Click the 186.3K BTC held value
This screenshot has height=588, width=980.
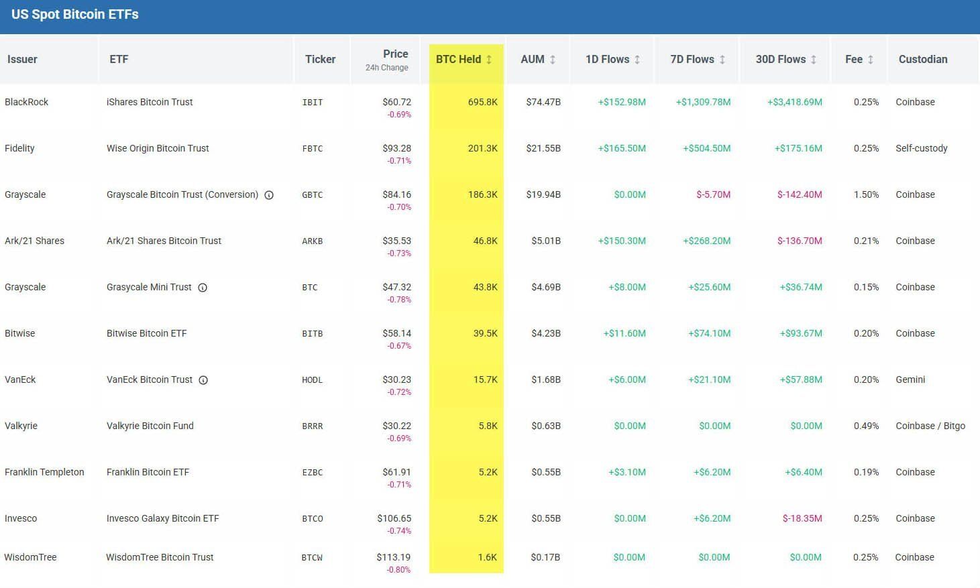tap(483, 194)
